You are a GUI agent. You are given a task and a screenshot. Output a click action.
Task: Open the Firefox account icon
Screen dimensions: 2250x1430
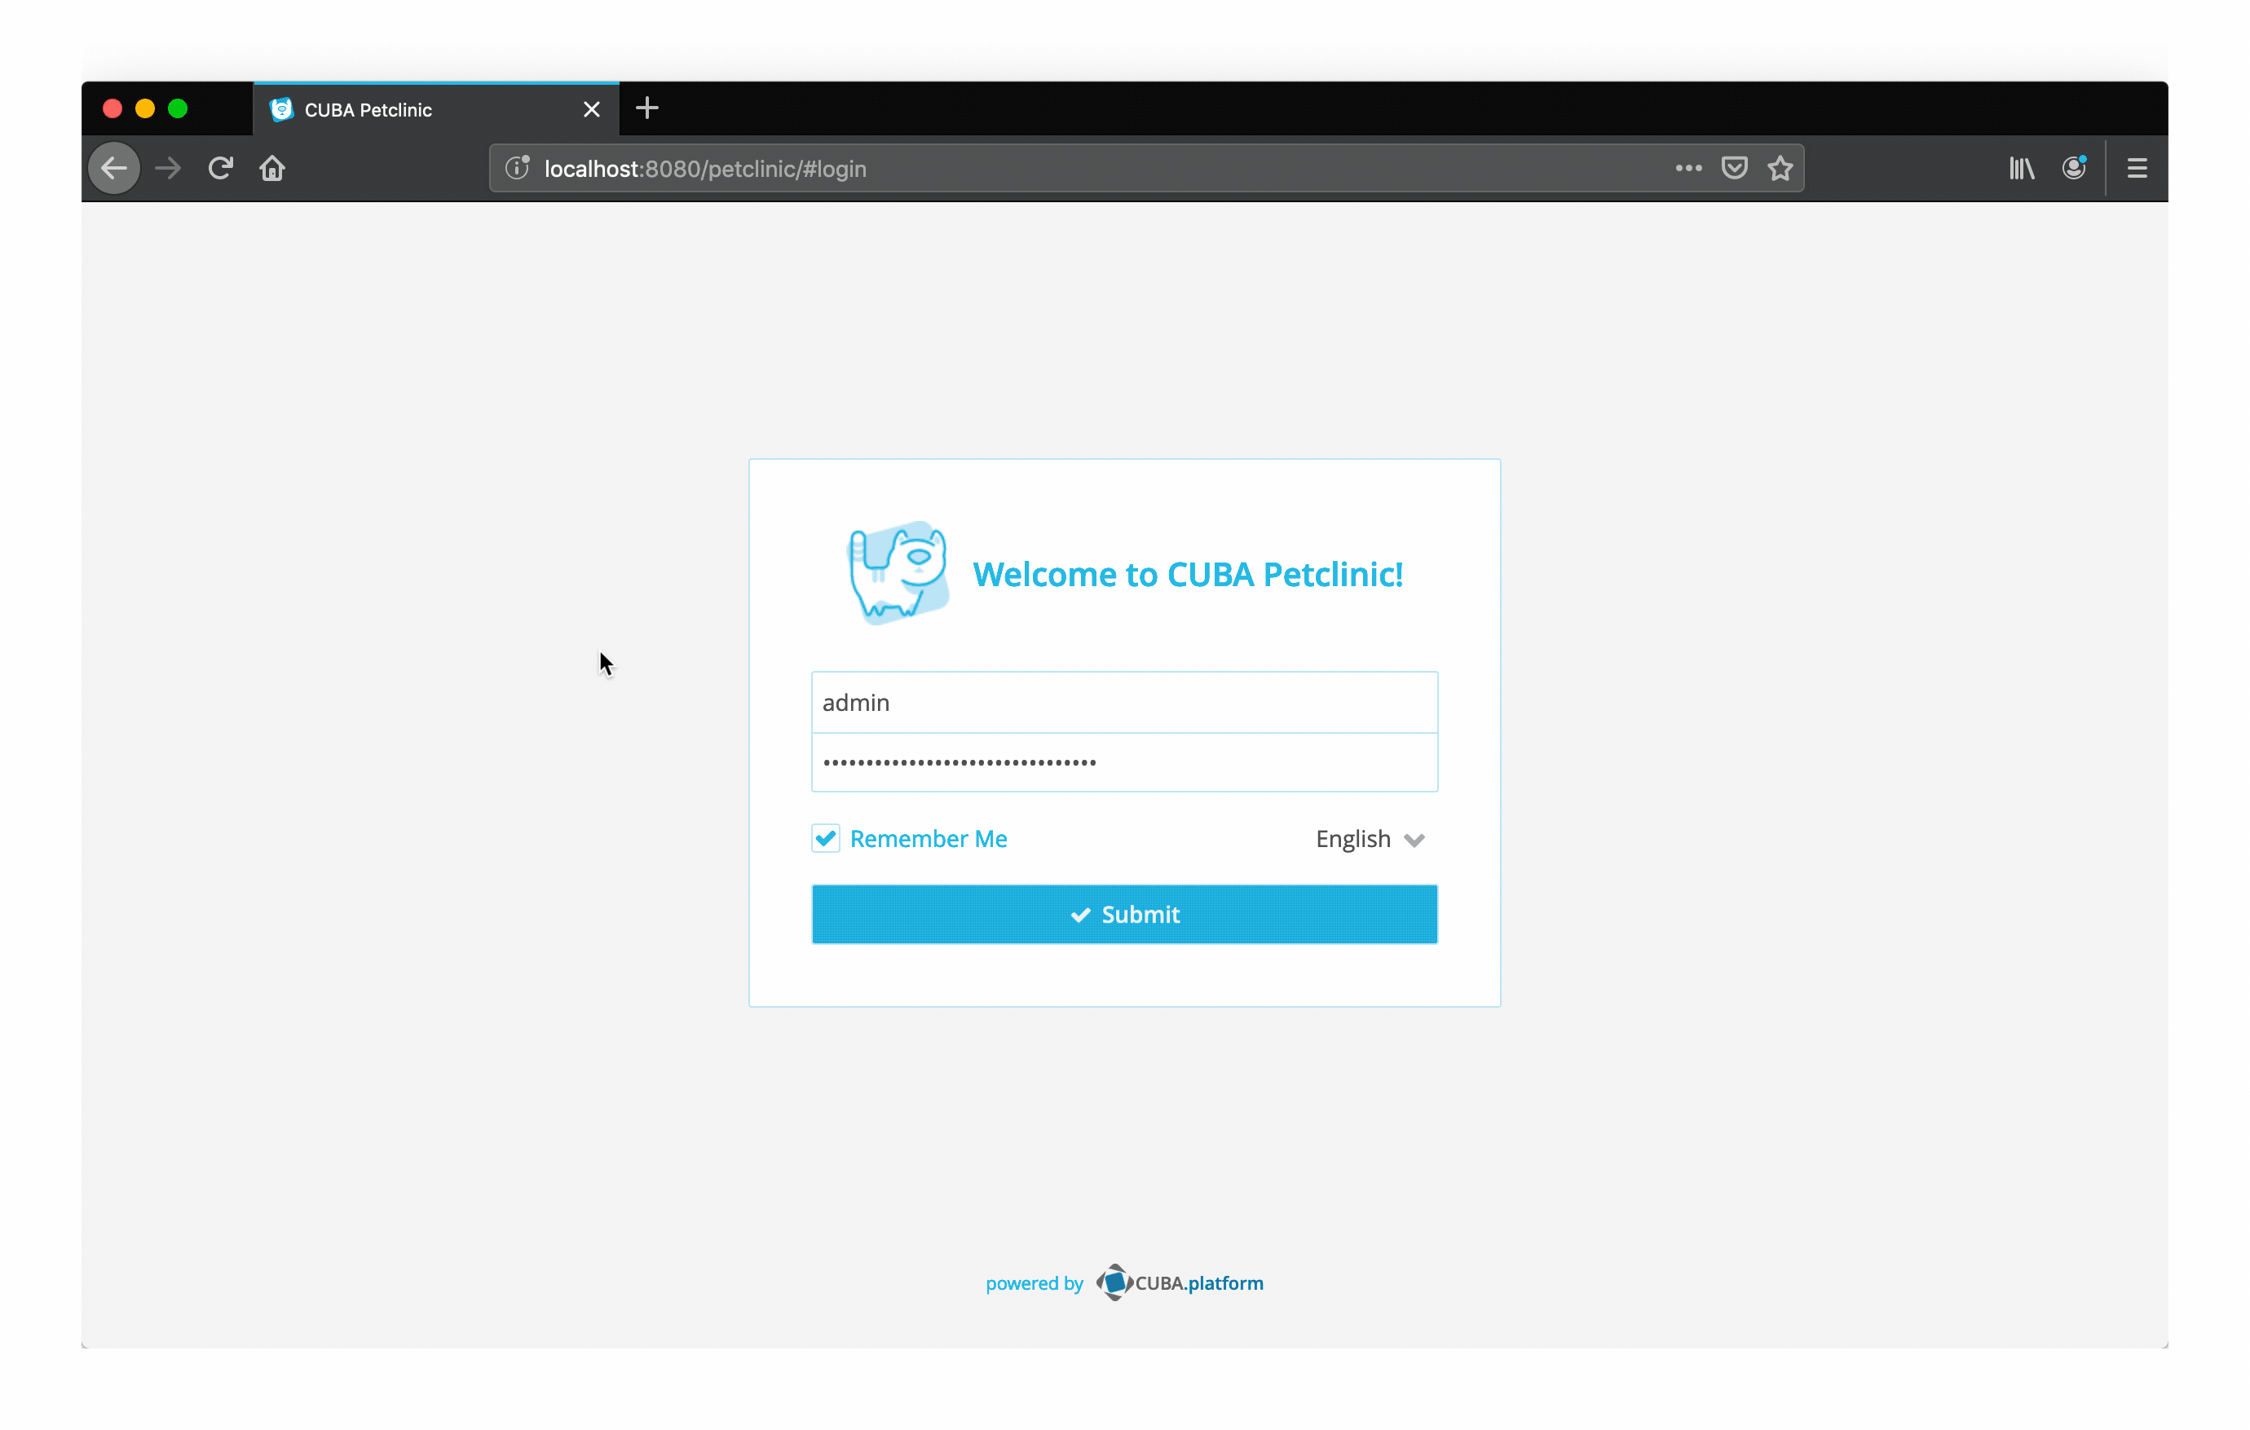coord(2073,168)
